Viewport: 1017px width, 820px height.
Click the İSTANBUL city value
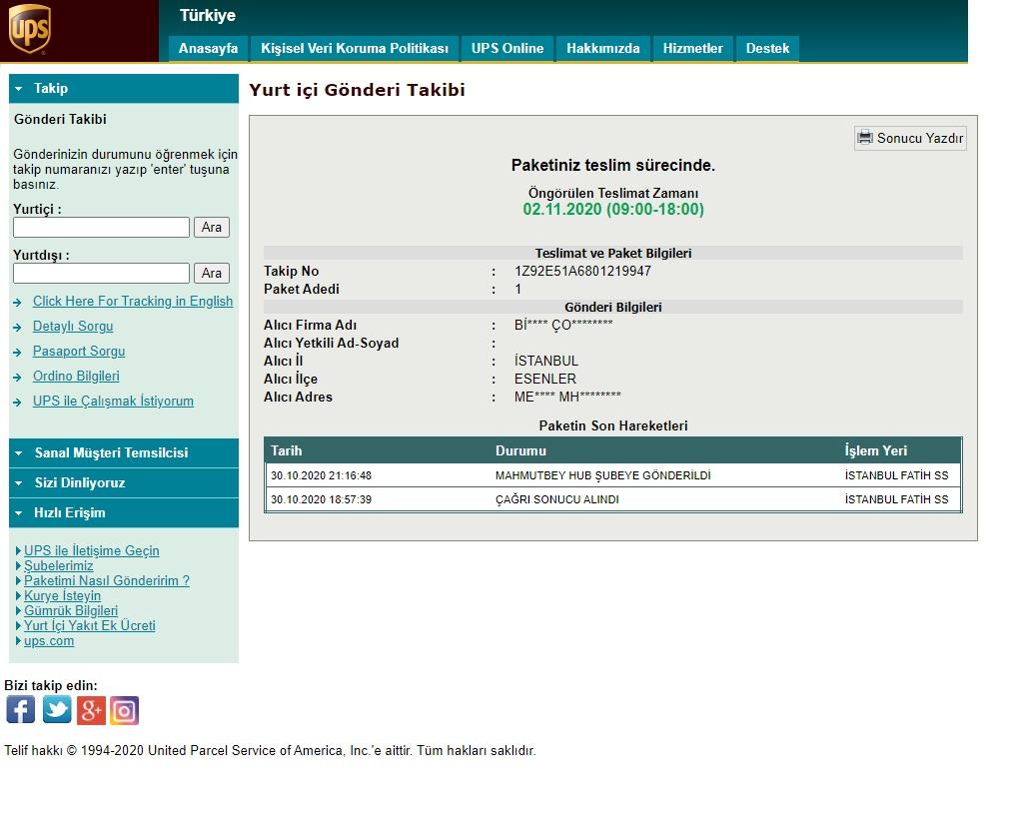(546, 361)
